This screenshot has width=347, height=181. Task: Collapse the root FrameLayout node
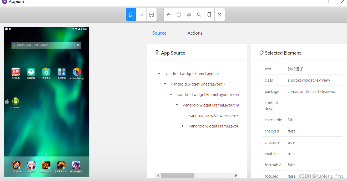point(159,73)
